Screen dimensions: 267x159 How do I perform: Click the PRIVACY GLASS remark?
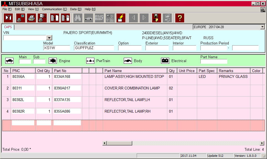click(233, 77)
